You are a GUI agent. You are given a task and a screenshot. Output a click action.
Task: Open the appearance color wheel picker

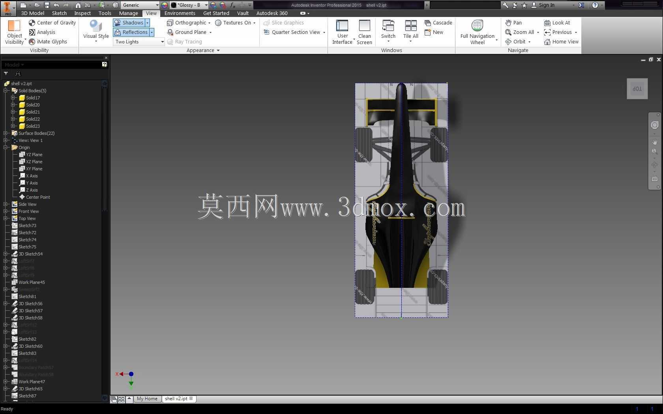(x=165, y=5)
